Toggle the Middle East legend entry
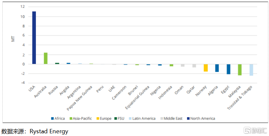 tap(171, 118)
